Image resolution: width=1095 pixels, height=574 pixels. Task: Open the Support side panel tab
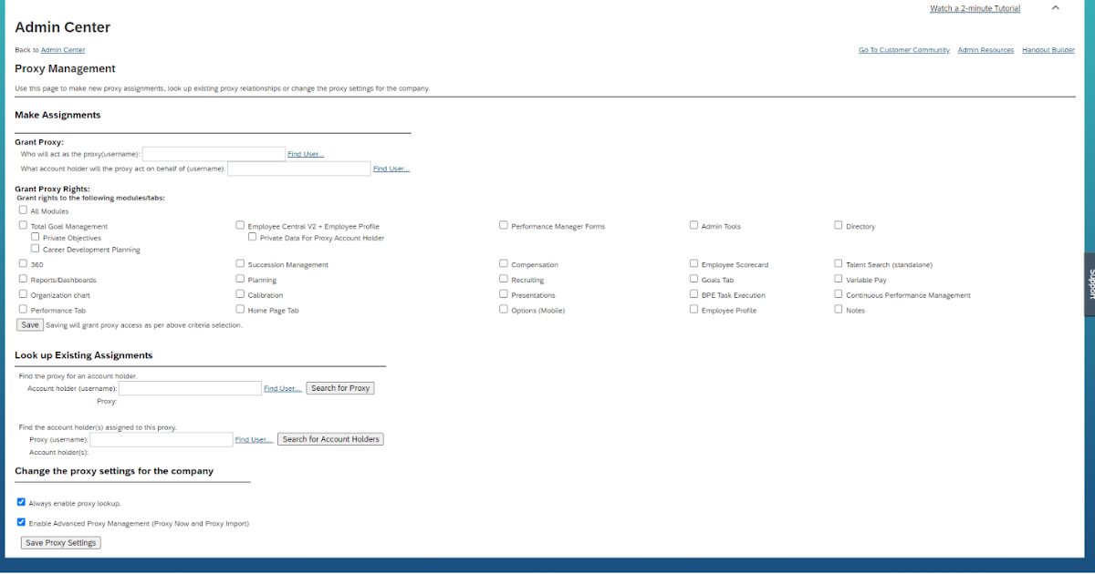(x=1090, y=287)
